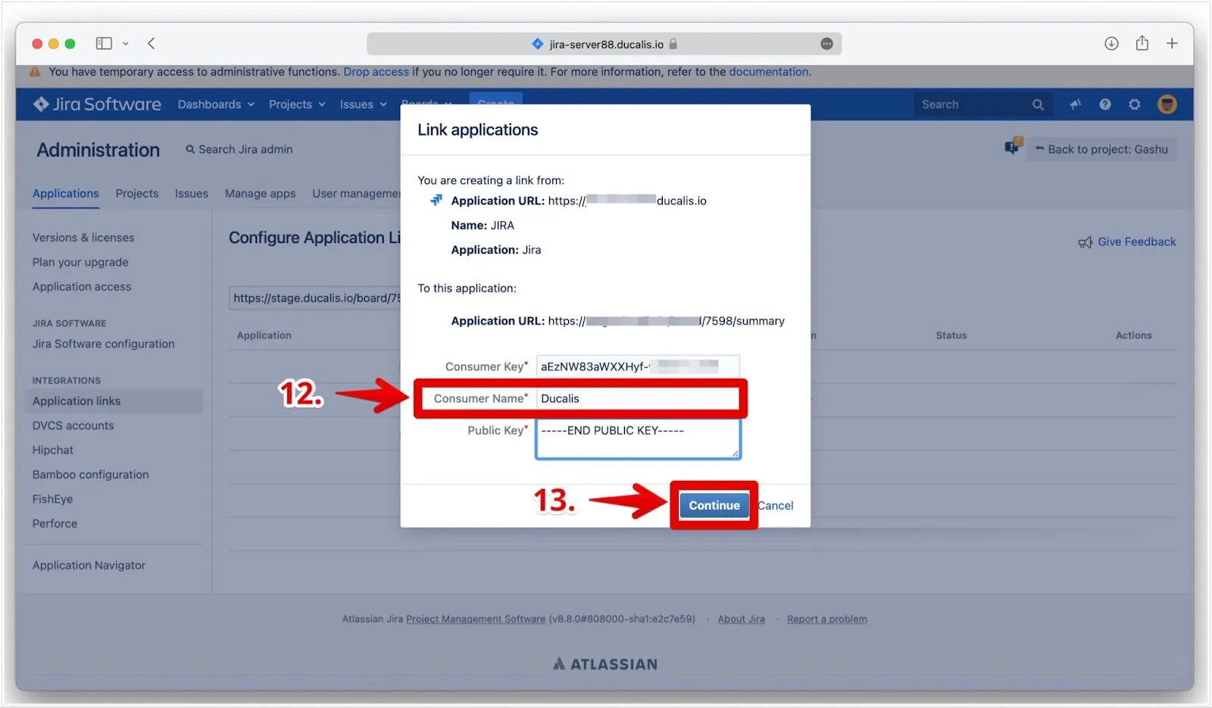The width and height of the screenshot is (1212, 708).
Task: Open the Jira help question mark icon
Action: tap(1104, 104)
